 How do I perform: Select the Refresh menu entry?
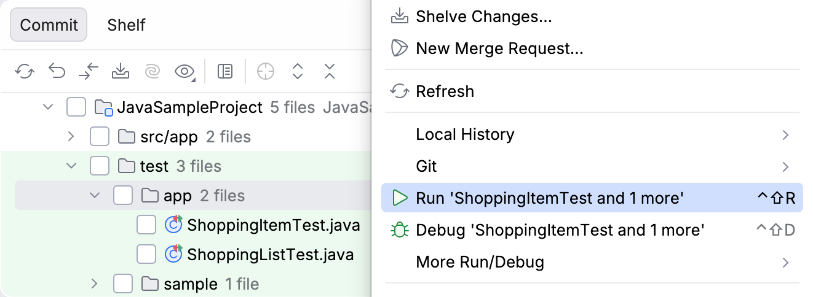592,92
